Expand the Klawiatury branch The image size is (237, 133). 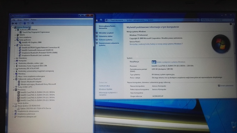pos(15,58)
